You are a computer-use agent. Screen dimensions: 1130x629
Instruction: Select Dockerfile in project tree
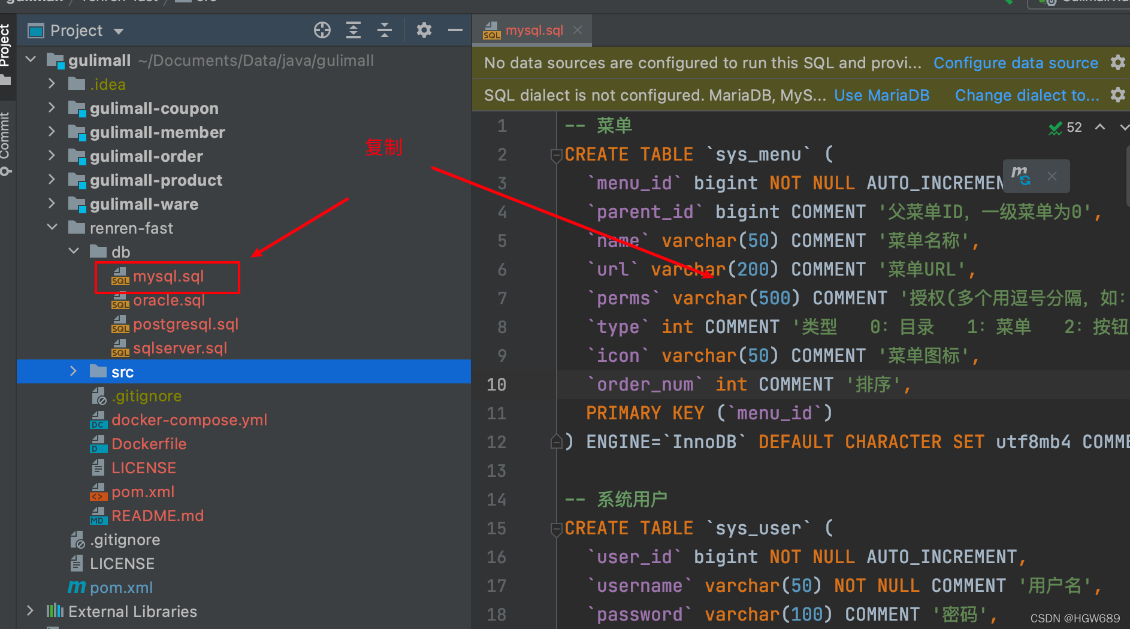click(x=149, y=444)
